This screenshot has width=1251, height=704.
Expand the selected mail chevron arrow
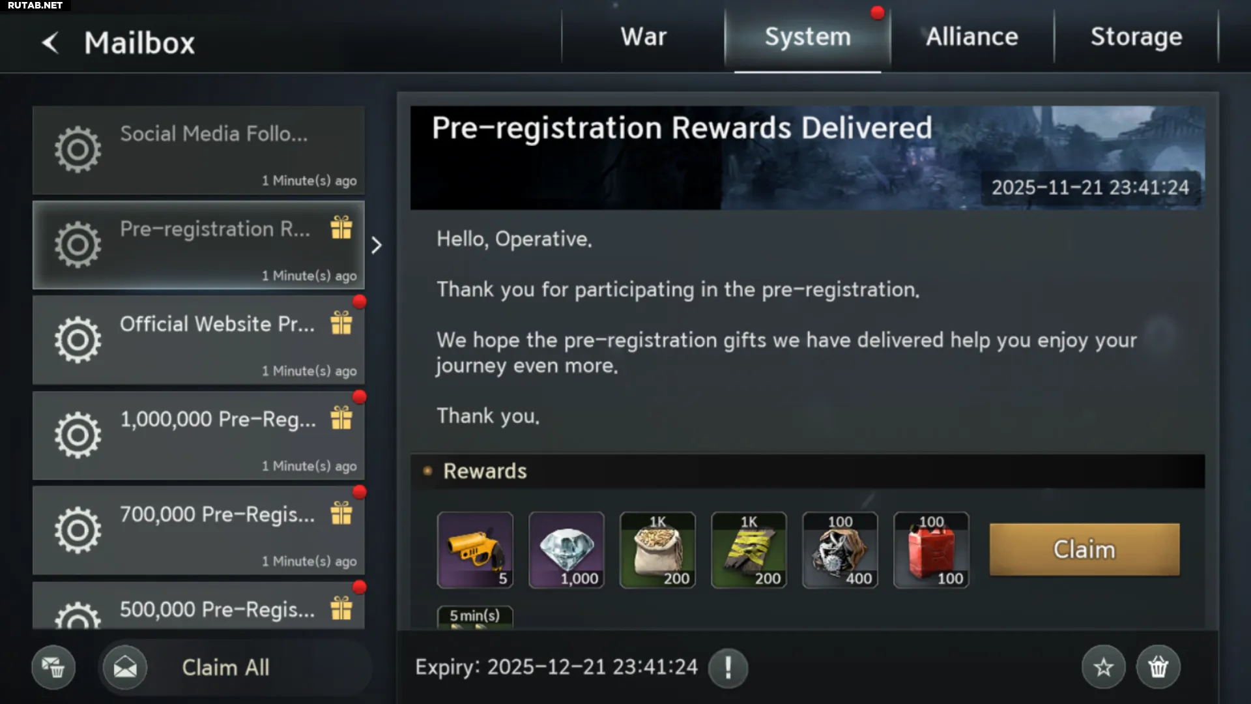click(x=376, y=245)
